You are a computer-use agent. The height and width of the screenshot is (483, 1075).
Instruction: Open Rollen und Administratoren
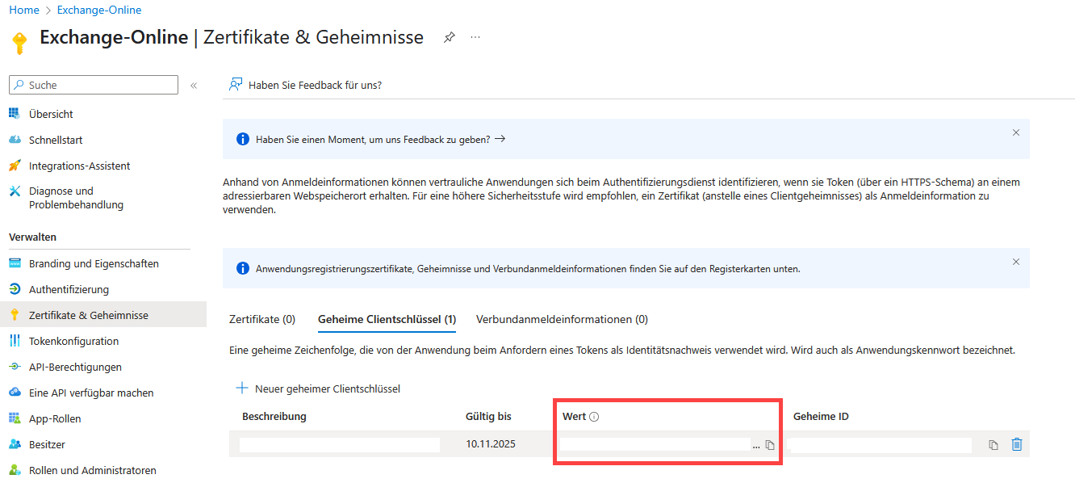pos(93,470)
